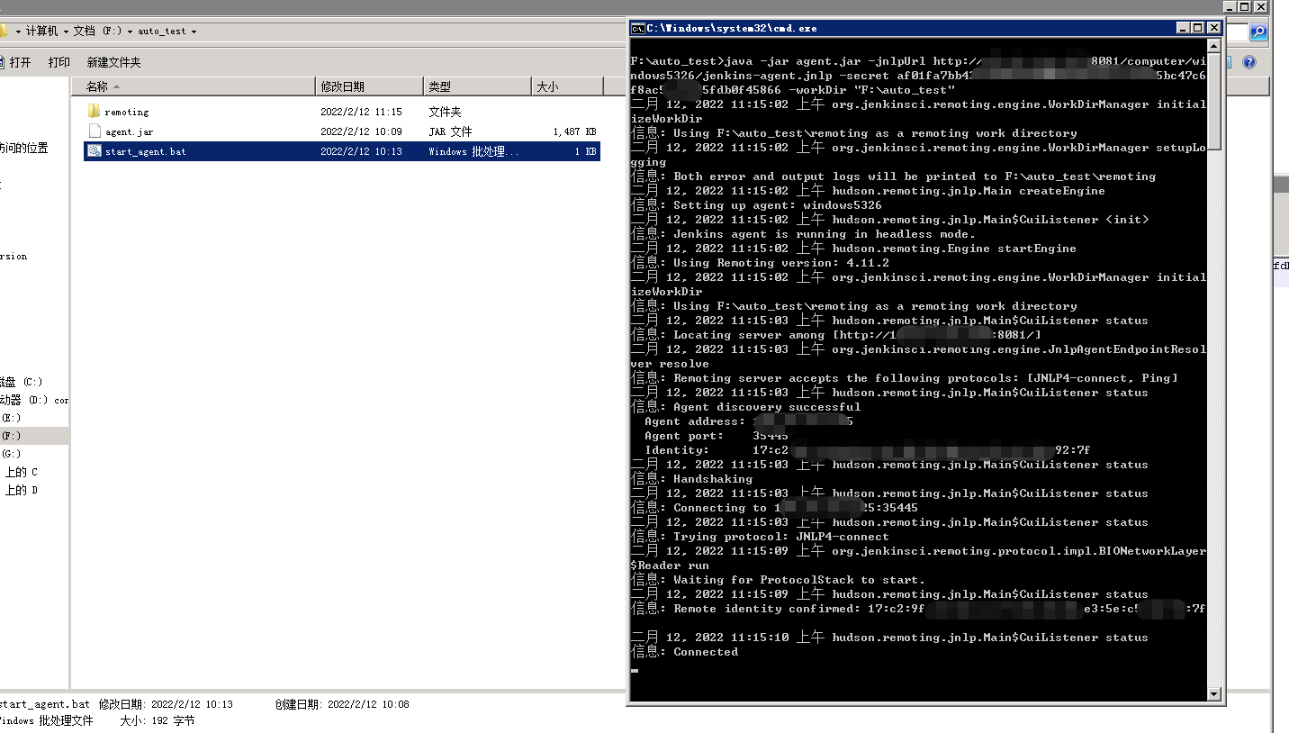The image size is (1289, 733).
Task: Click the date 2022/2/12 10:09 cell
Action: (361, 132)
